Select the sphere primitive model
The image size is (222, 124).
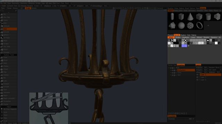tap(181, 25)
